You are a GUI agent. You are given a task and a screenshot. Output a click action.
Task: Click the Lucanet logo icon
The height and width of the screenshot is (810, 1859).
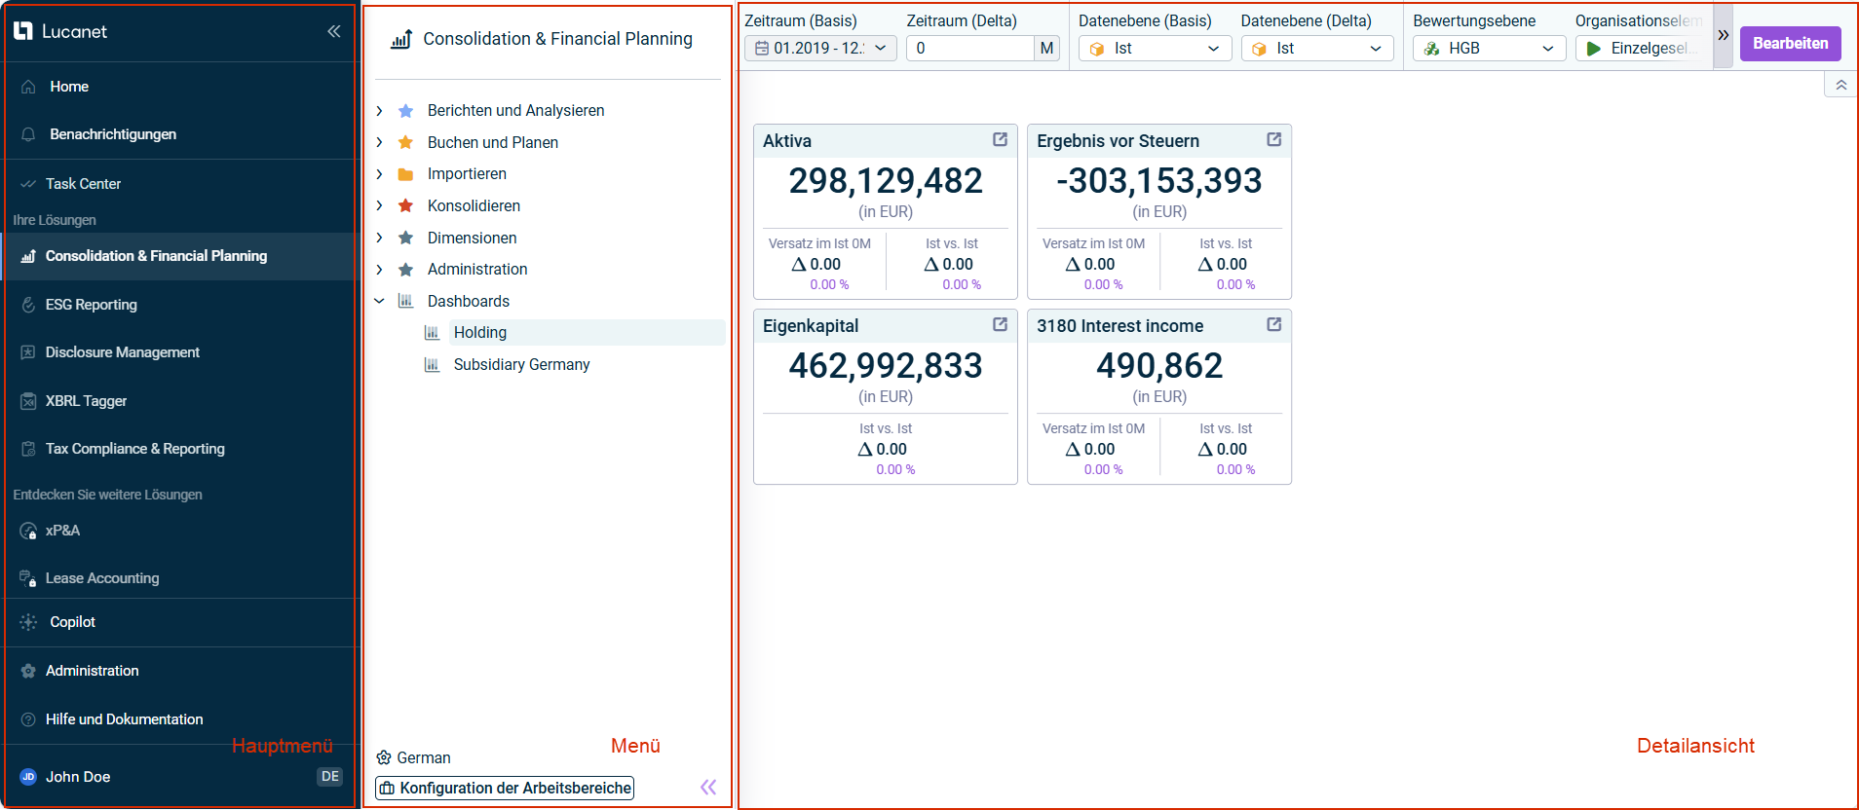(23, 31)
